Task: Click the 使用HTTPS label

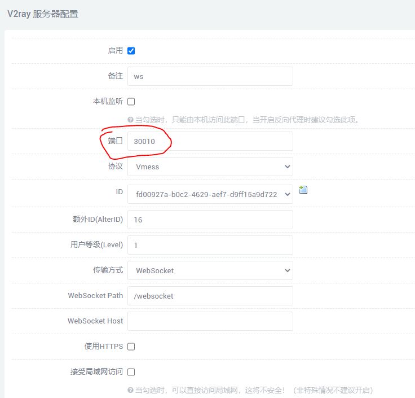Action: click(104, 346)
